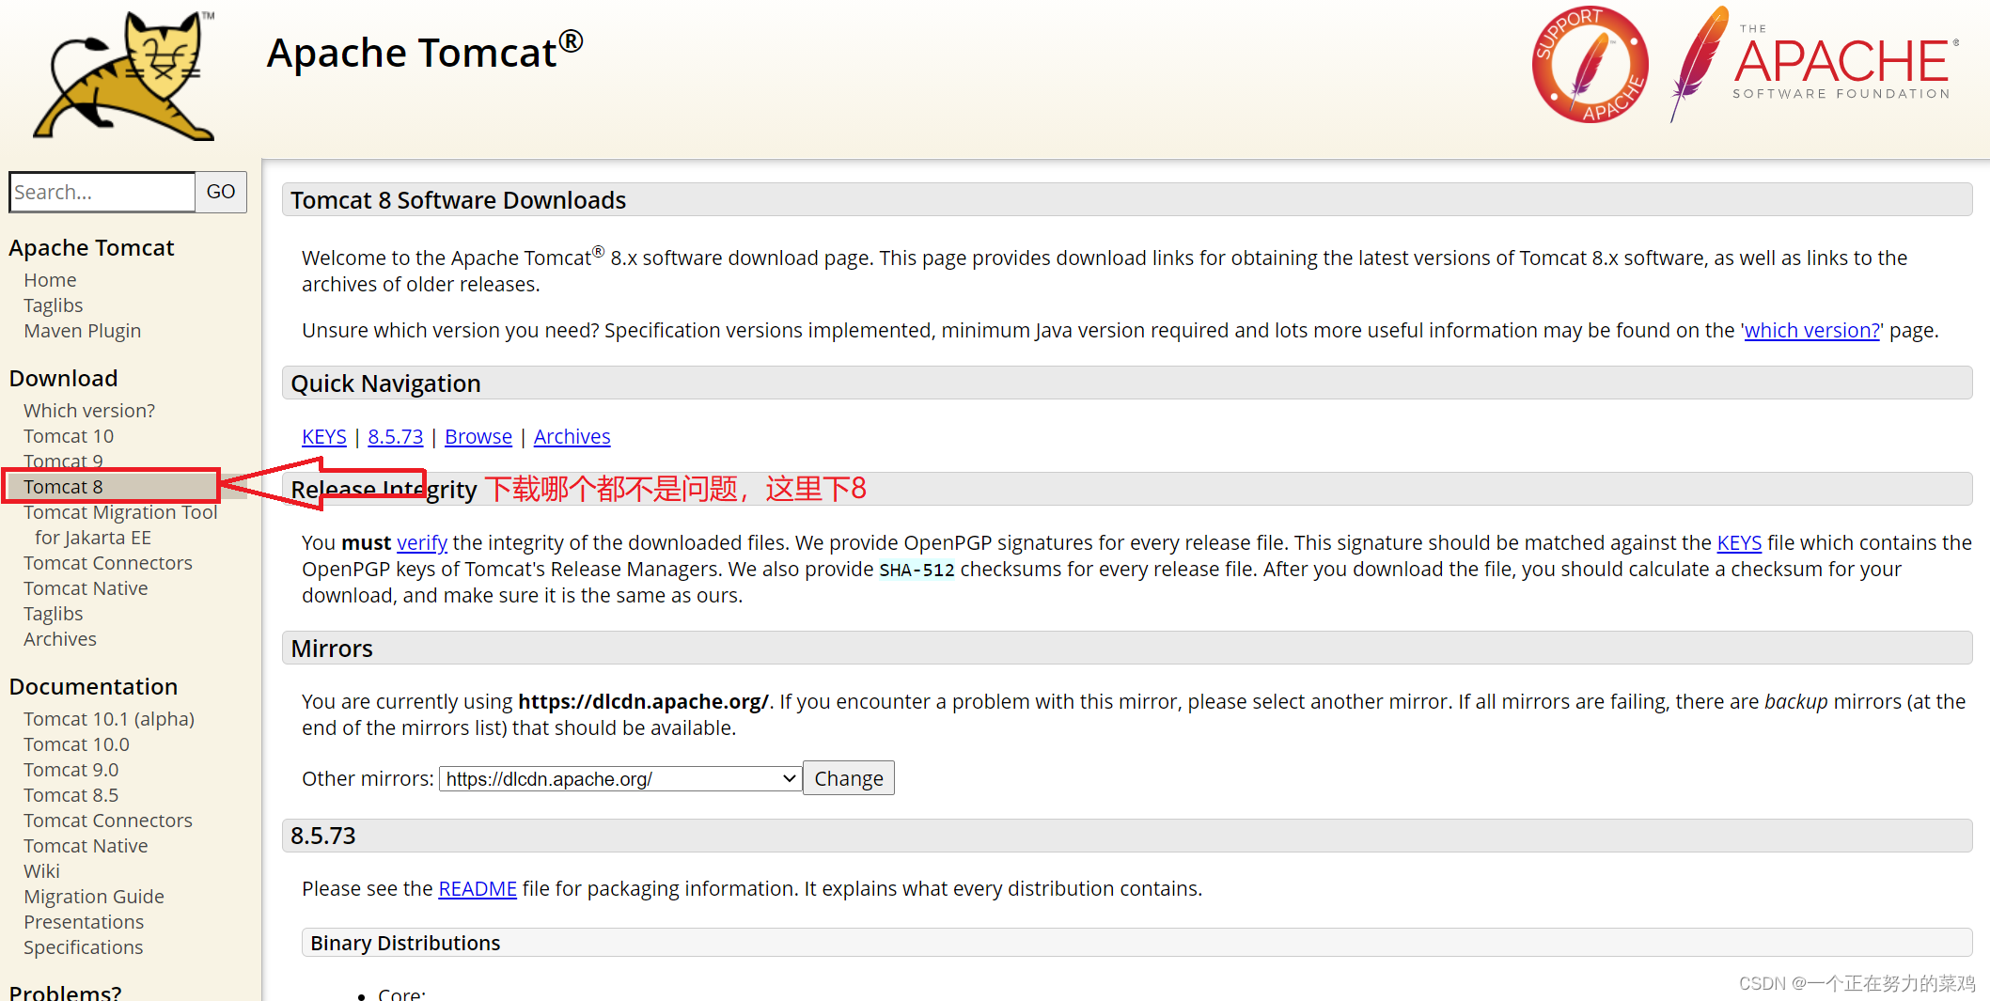Click KEYS in Quick Navigation
Viewport: 1990px width, 1001px height.
coord(324,437)
